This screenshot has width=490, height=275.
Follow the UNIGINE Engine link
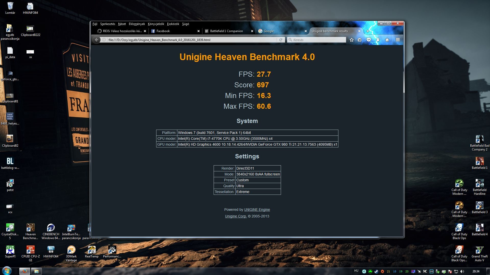coord(257,210)
